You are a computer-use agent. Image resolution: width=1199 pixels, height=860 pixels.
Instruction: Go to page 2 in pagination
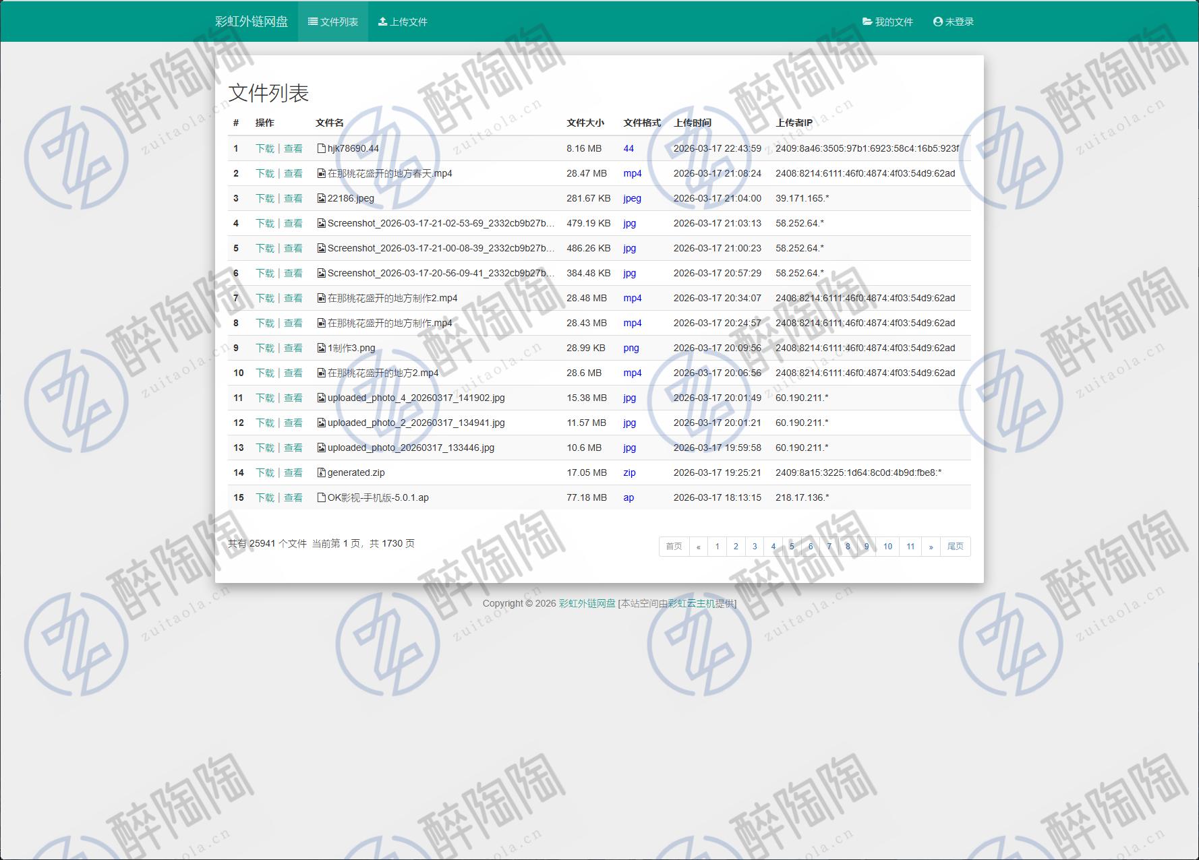736,547
